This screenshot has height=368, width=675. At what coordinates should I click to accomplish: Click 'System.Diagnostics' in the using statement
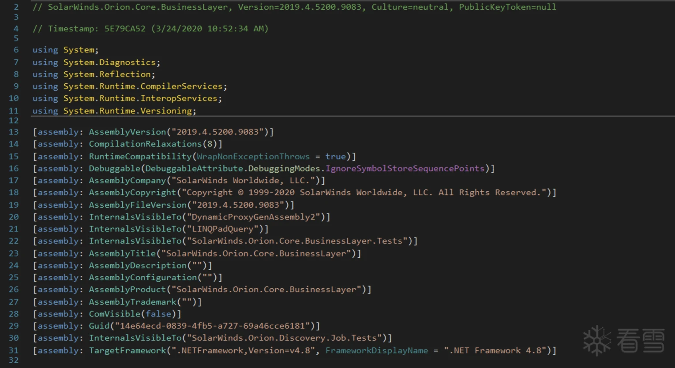pos(109,62)
